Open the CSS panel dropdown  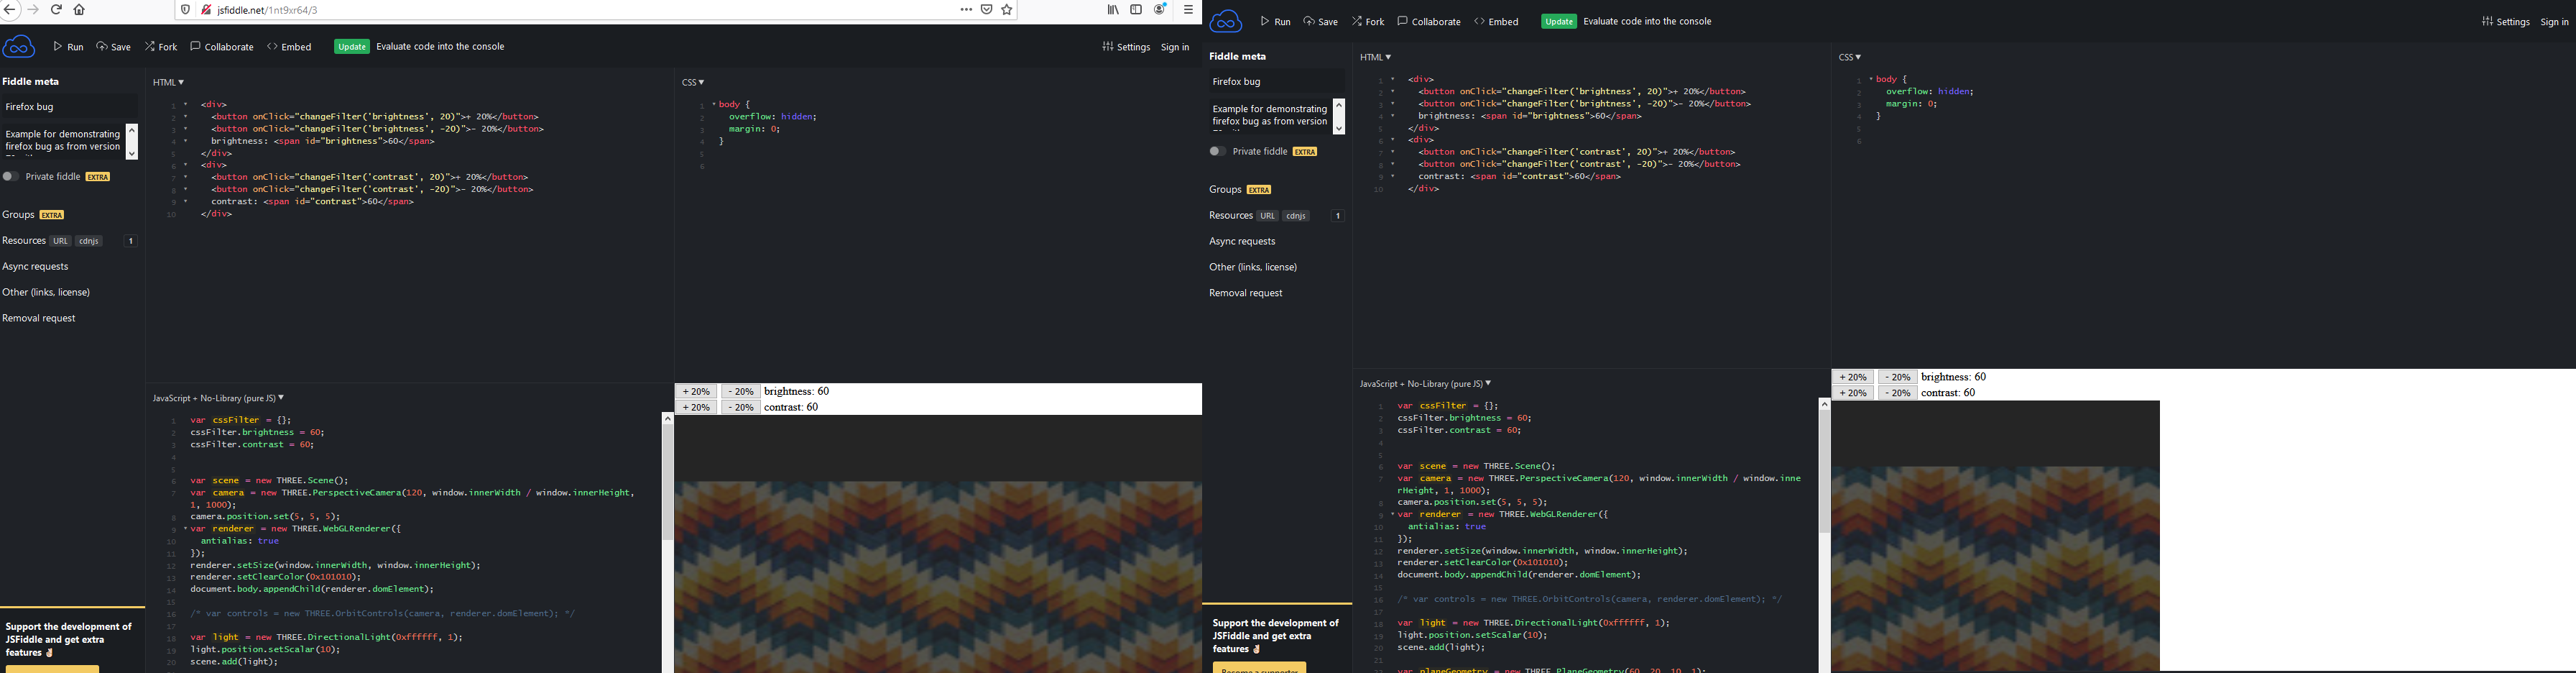pos(692,81)
